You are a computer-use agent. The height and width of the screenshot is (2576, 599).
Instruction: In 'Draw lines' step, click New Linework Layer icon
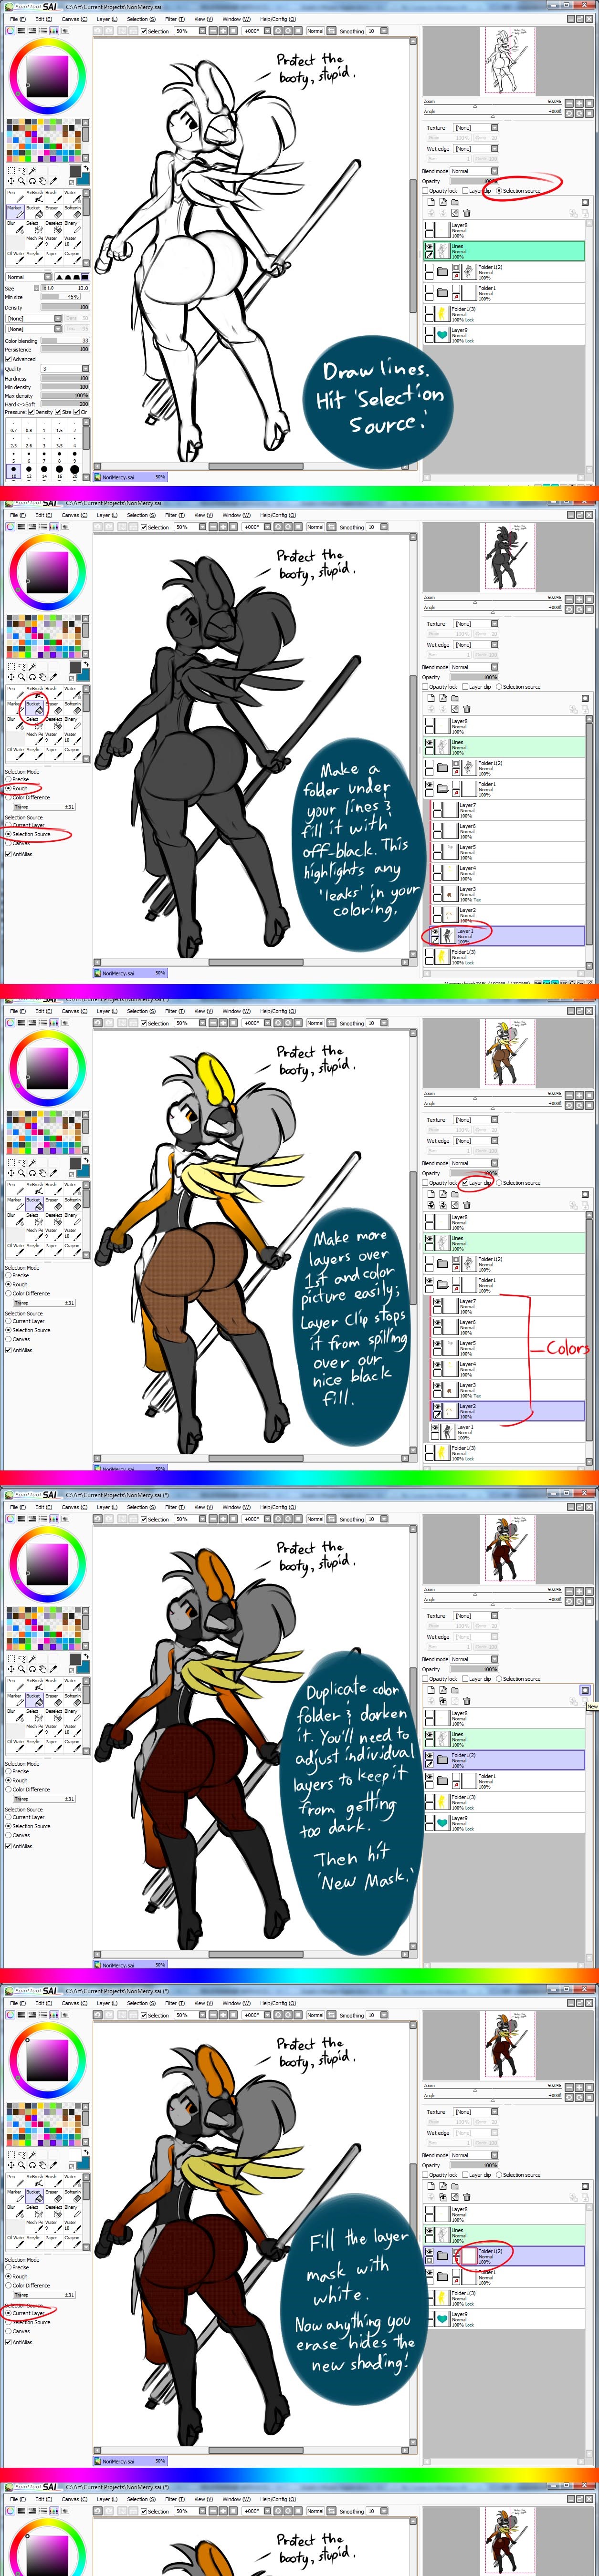point(442,202)
